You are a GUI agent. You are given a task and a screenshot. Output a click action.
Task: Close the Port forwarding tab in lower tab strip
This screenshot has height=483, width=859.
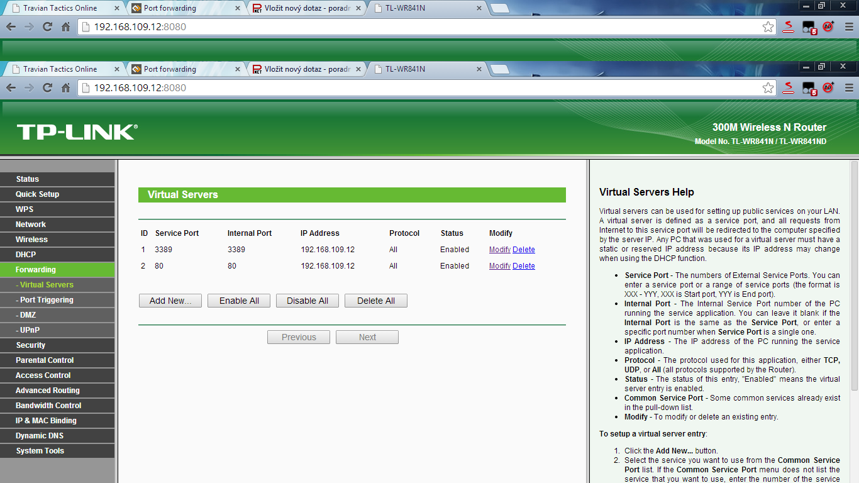(238, 69)
